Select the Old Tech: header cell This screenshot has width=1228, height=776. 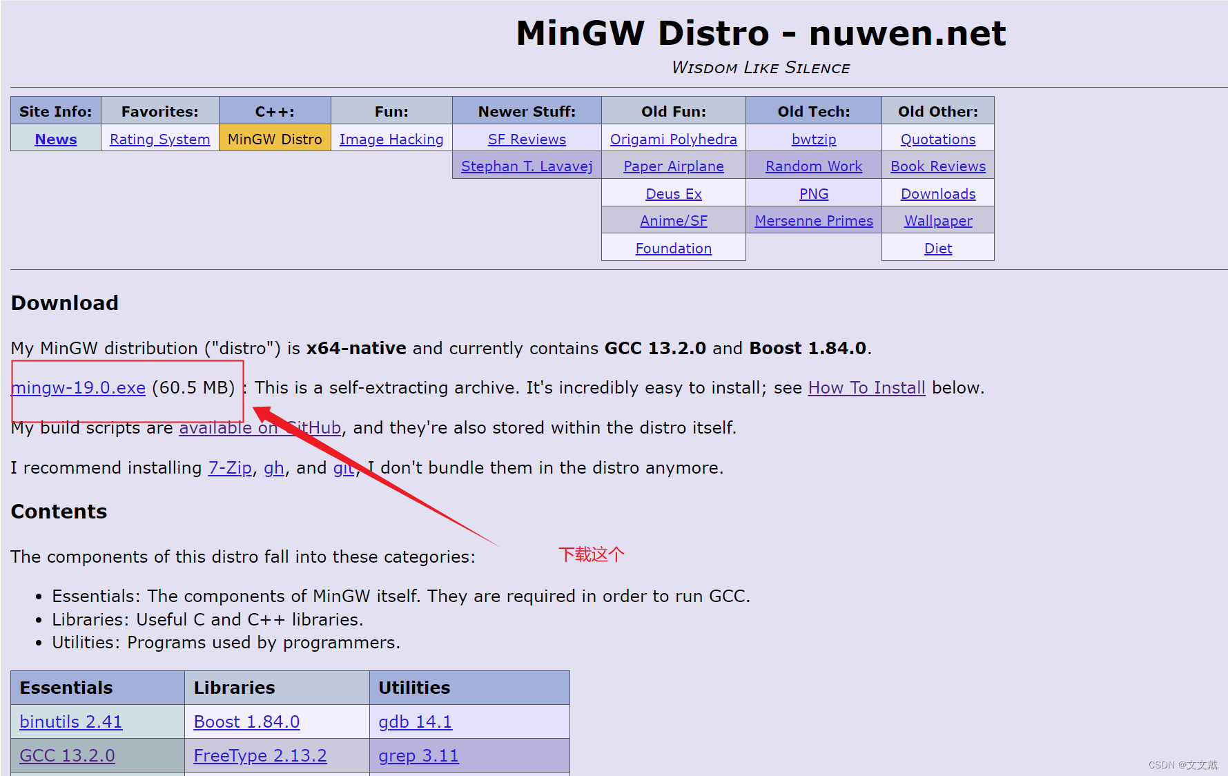[x=814, y=110]
